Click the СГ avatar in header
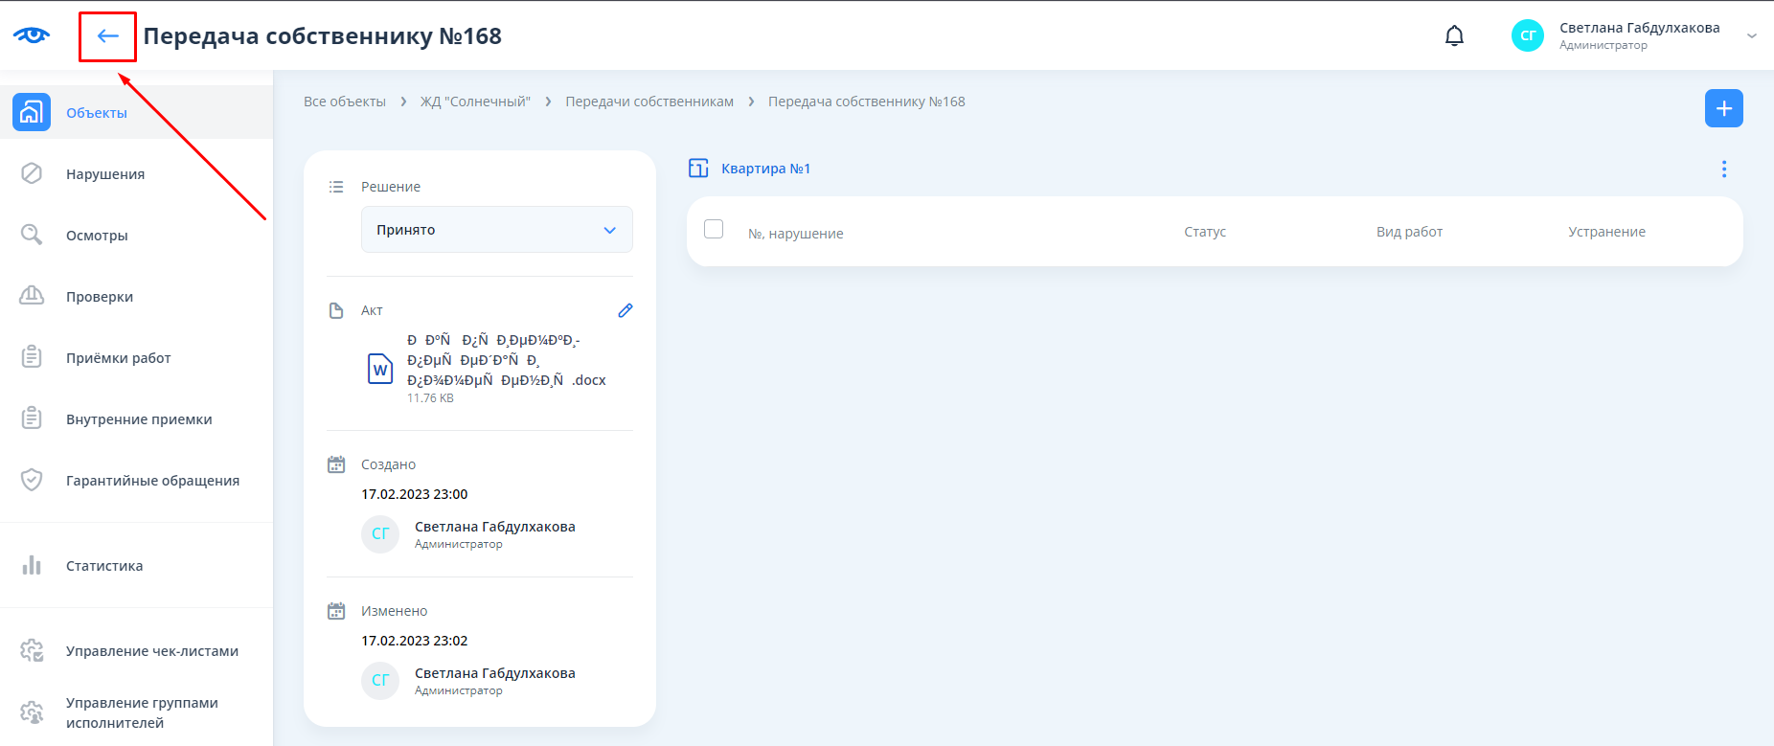The image size is (1774, 746). click(x=1527, y=35)
